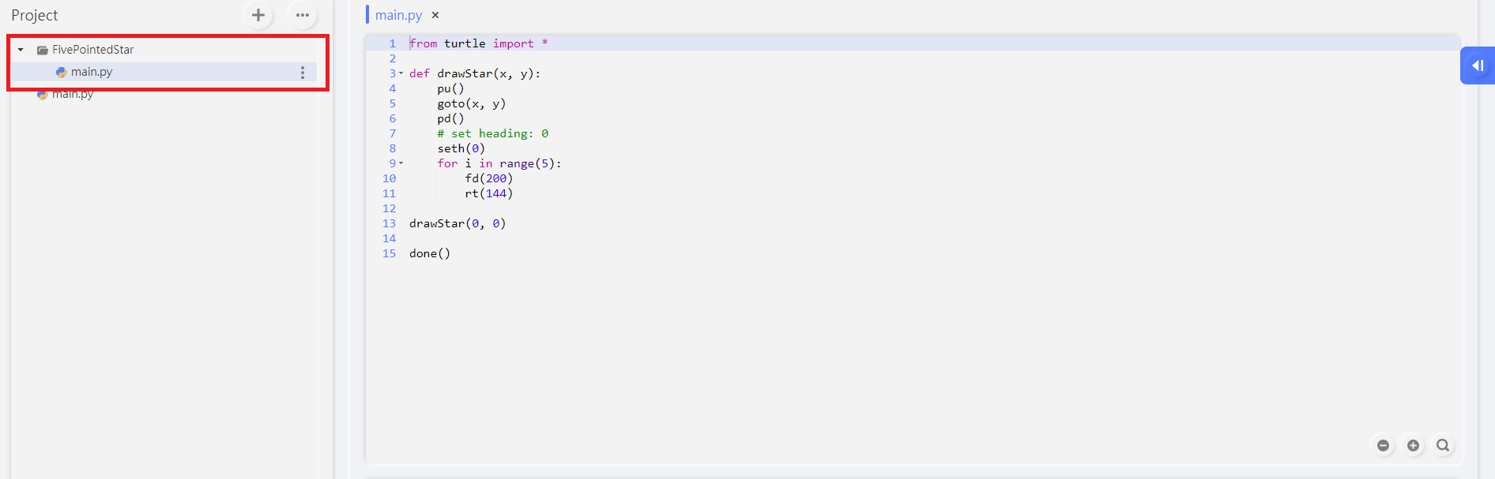This screenshot has height=479, width=1495.
Task: Close the main.py tab
Action: [x=435, y=15]
